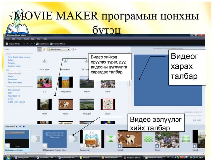Select the Asian Birds audio file icon

pyautogui.click(x=65, y=61)
